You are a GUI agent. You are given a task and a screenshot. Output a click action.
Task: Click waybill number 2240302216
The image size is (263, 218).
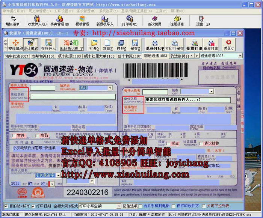pyautogui.click(x=88, y=192)
